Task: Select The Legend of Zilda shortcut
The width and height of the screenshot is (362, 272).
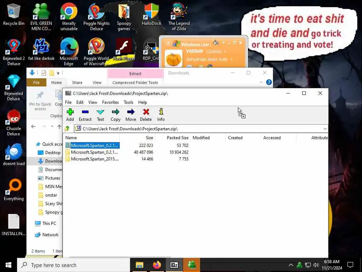Action: [179, 17]
